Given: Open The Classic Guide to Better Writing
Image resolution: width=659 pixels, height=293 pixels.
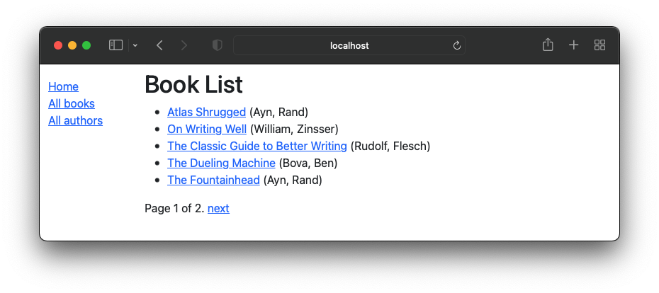Looking at the screenshot, I should (257, 146).
